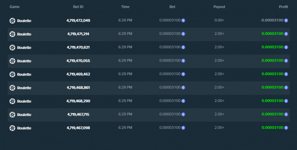Click Ethereum icon beside profit, row 4,719,470,055
The image size is (297, 150).
click(286, 61)
